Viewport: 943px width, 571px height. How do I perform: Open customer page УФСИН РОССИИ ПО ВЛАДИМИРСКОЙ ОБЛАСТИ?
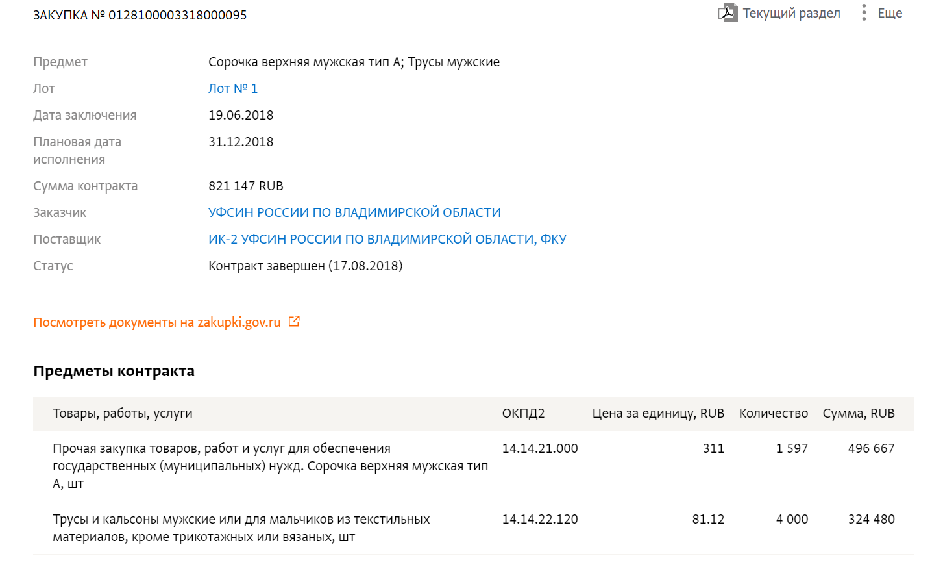[354, 212]
